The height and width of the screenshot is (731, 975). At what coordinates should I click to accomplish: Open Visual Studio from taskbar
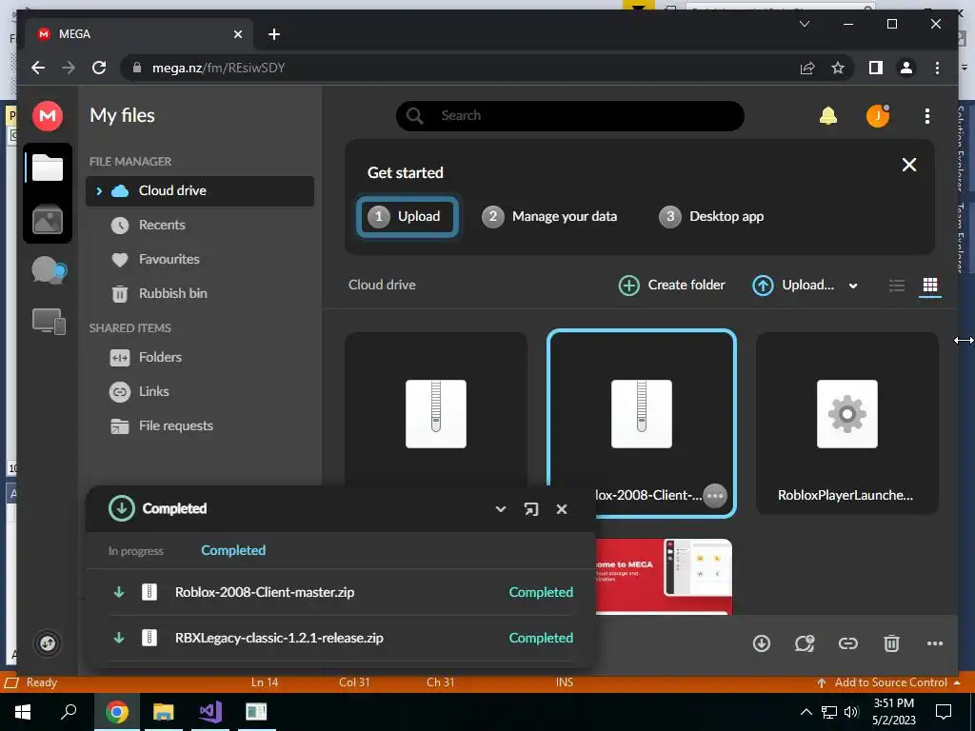[209, 712]
